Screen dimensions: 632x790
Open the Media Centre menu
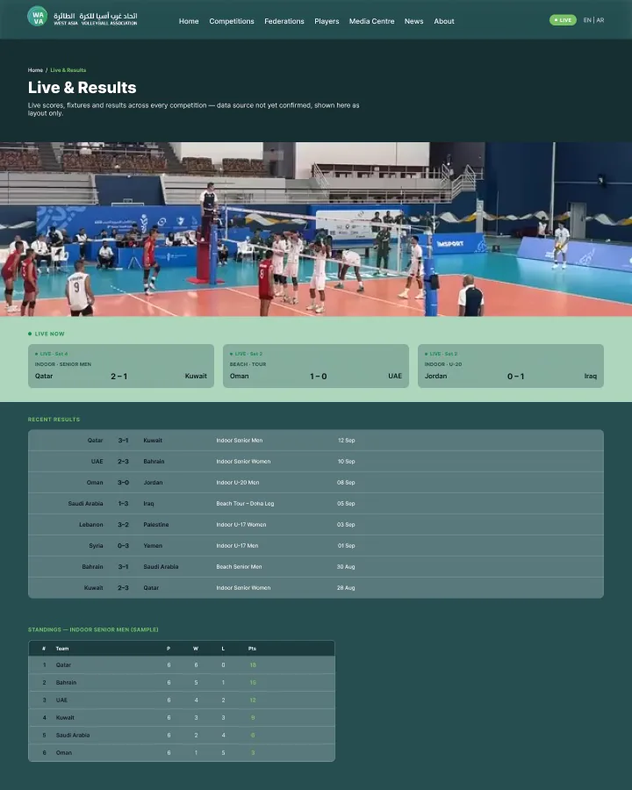371,21
